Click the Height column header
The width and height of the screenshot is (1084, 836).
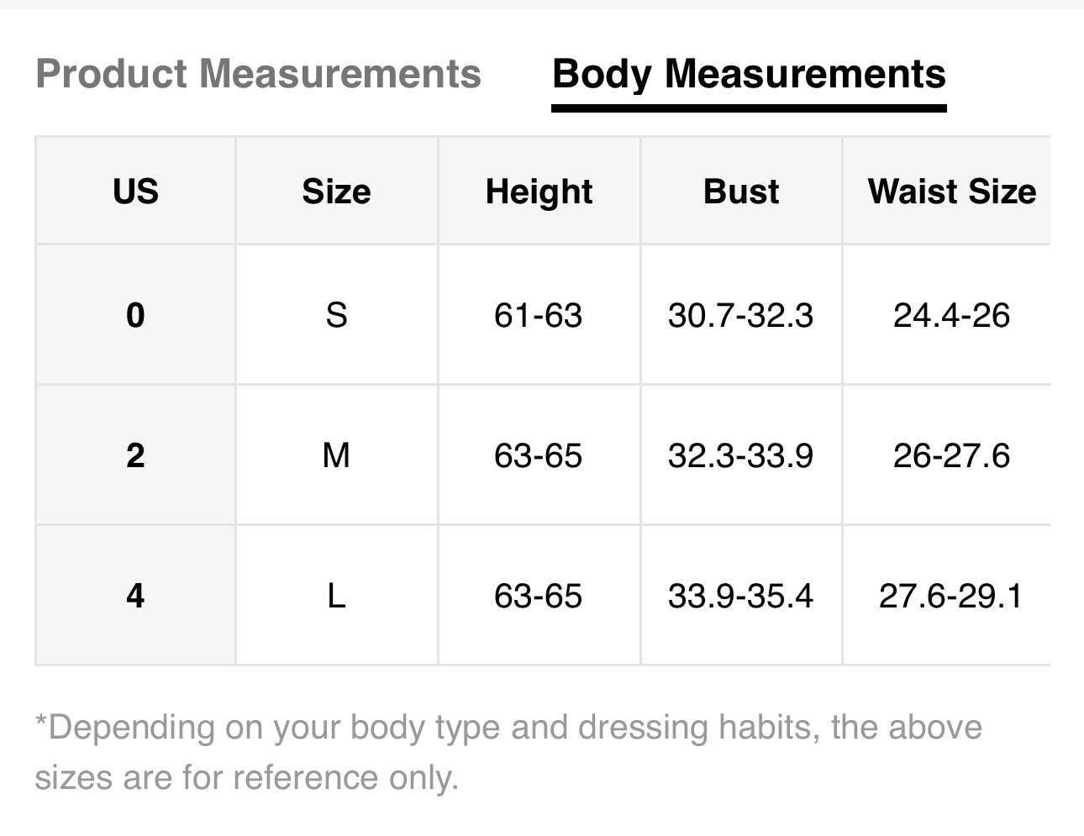tap(539, 192)
